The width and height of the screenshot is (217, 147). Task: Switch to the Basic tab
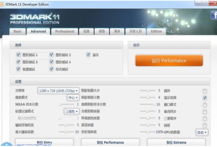click(x=18, y=31)
